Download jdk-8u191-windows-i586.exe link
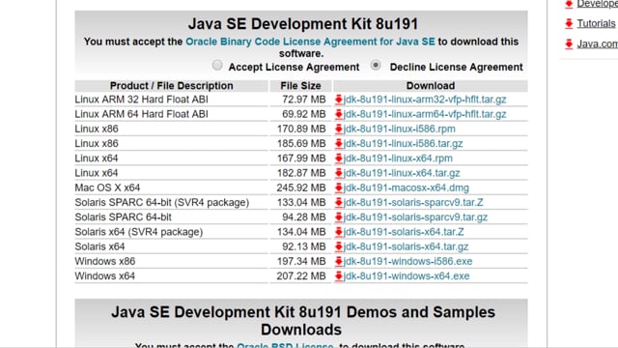 pos(407,261)
